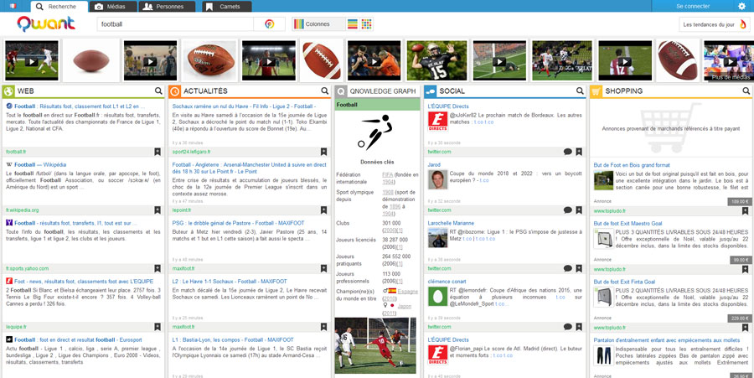Open comment icon on Larochelle Marianne tweet
754x378 pixels.
(567, 268)
